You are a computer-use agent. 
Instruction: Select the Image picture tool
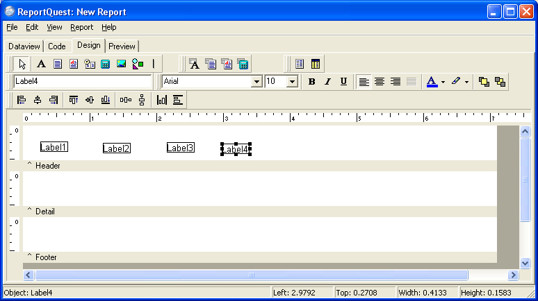pos(121,64)
